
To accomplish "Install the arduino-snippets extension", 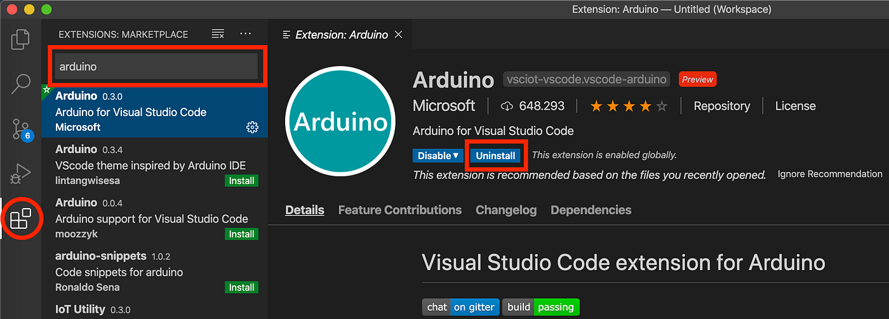I will 241,287.
